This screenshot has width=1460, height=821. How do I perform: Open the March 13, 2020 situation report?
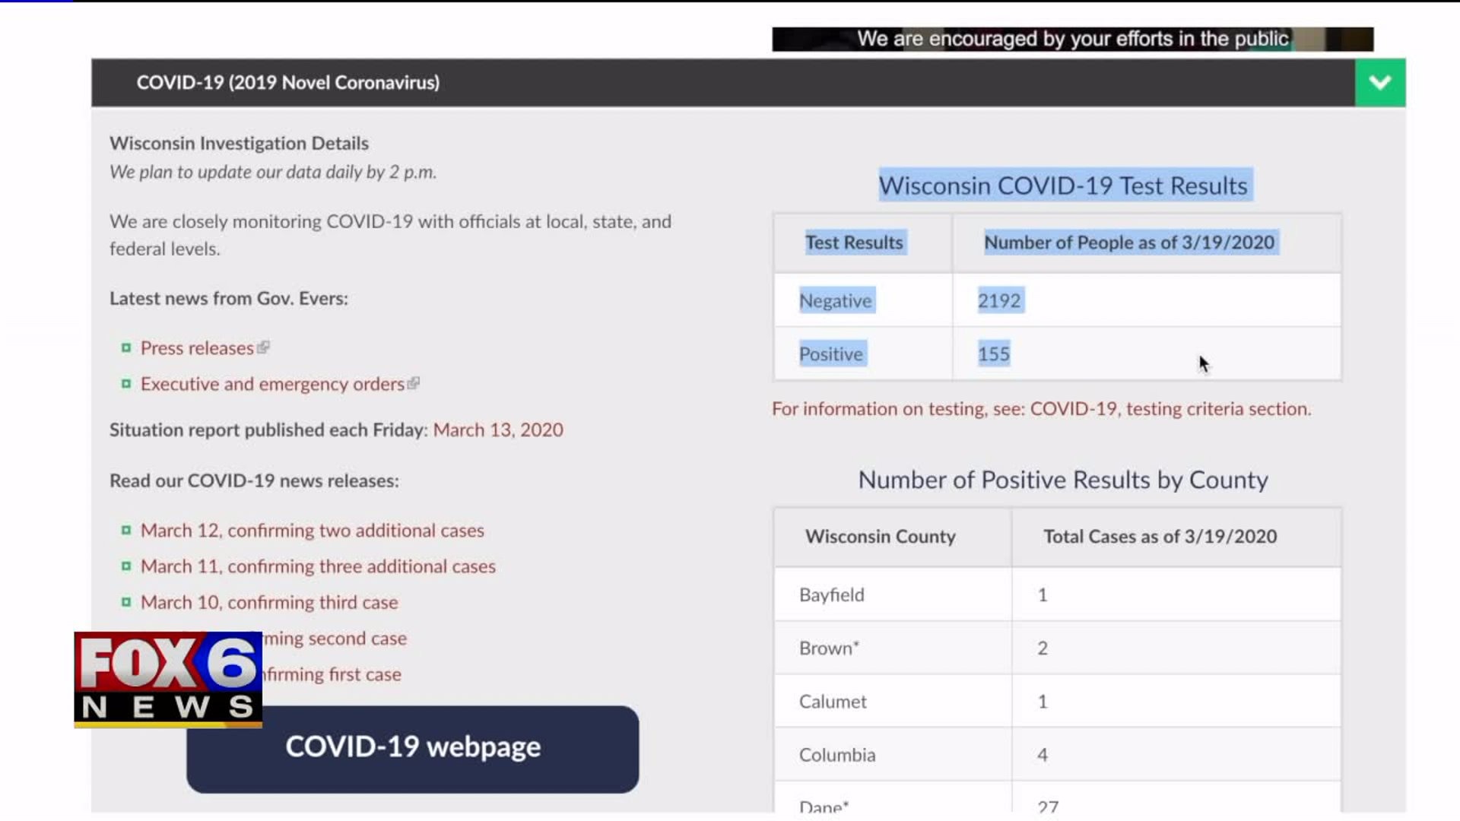(x=498, y=430)
